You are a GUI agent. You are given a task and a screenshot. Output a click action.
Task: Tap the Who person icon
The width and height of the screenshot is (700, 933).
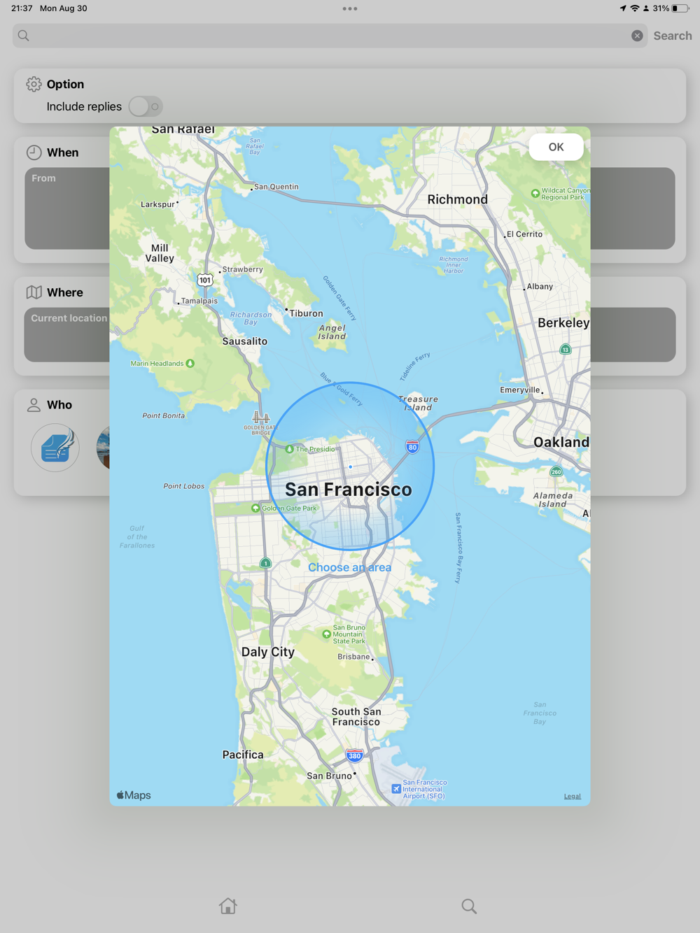(34, 405)
